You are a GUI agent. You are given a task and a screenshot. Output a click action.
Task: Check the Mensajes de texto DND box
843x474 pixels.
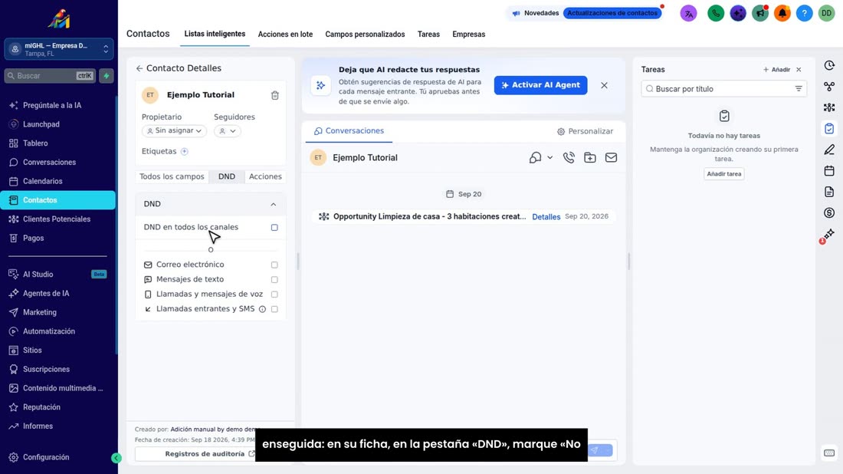(274, 280)
